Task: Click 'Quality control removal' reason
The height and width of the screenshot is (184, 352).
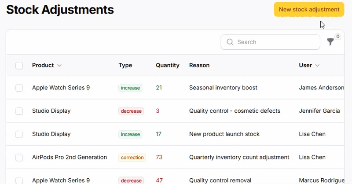Action: [220, 180]
